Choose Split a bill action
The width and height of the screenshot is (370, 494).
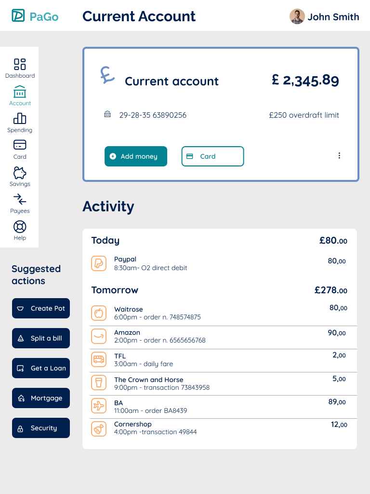click(x=41, y=338)
